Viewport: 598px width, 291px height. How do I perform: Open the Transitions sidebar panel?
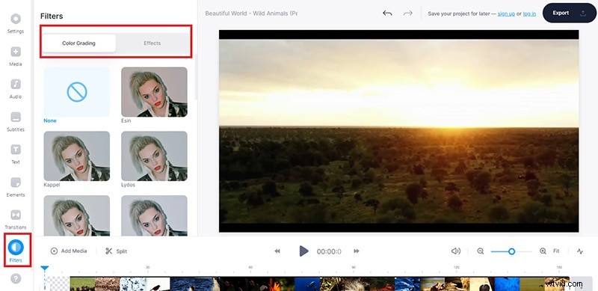[16, 219]
